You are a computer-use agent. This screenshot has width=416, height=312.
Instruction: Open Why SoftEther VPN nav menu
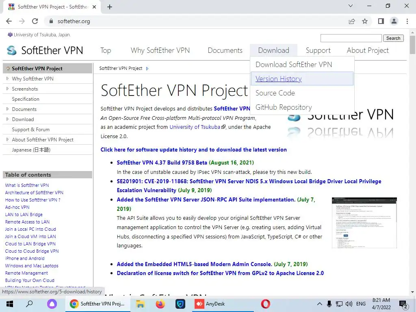coord(160,50)
